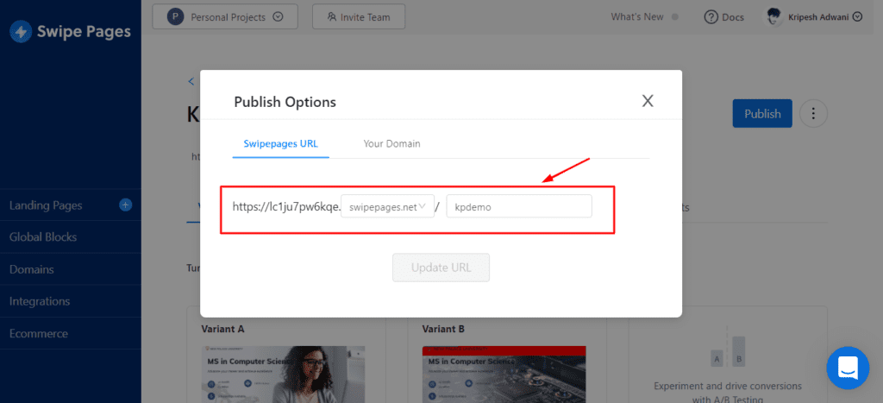
Task: Open the Docs link text
Action: coord(733,17)
